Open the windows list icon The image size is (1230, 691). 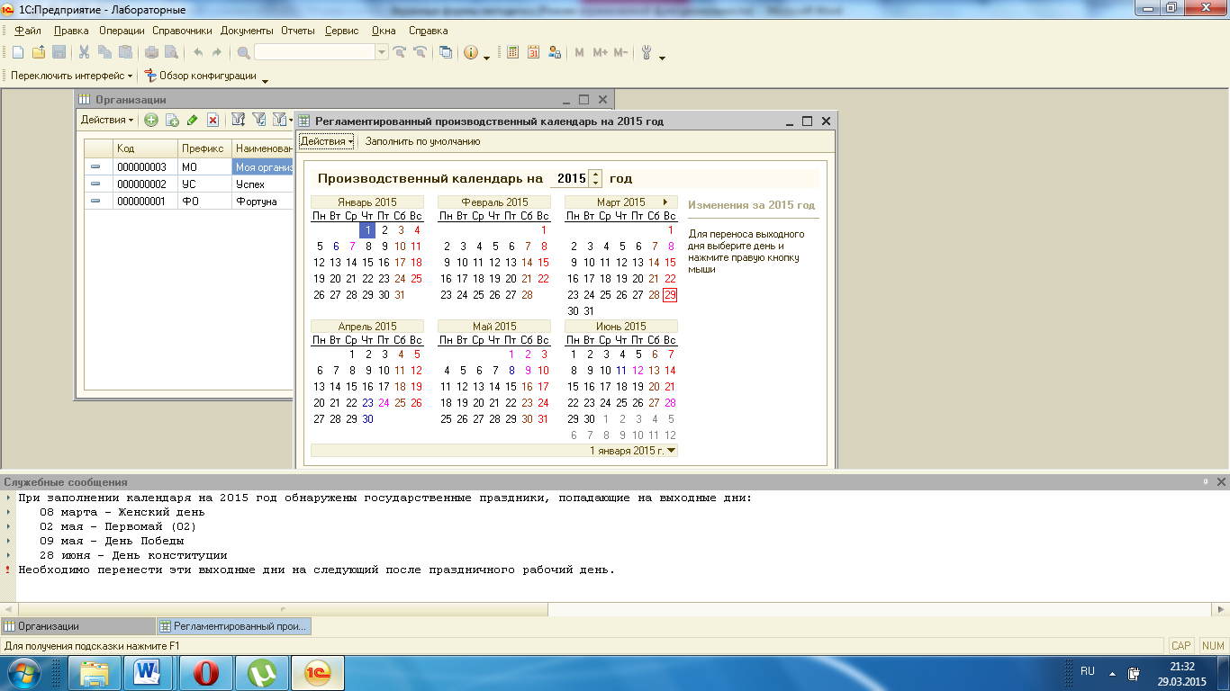click(446, 52)
